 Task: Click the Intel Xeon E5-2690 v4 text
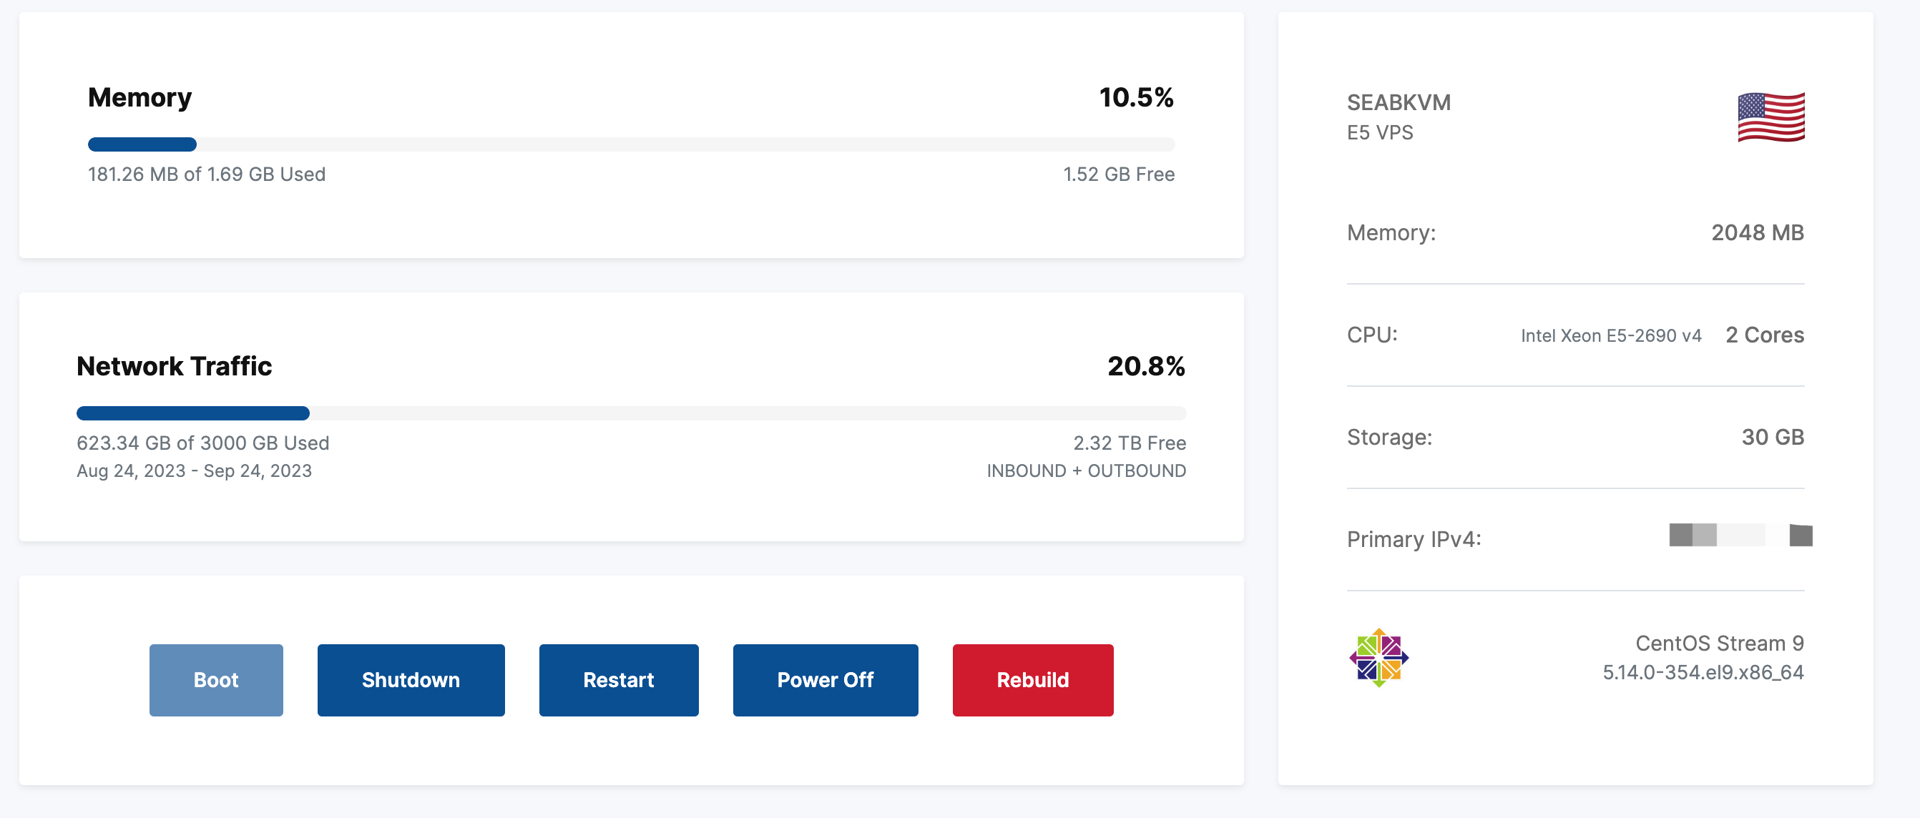[x=1611, y=336]
